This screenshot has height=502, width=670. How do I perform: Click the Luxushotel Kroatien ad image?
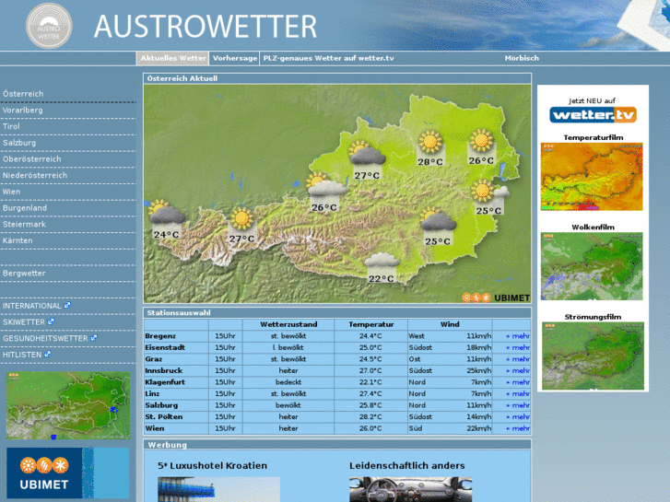coord(218,490)
